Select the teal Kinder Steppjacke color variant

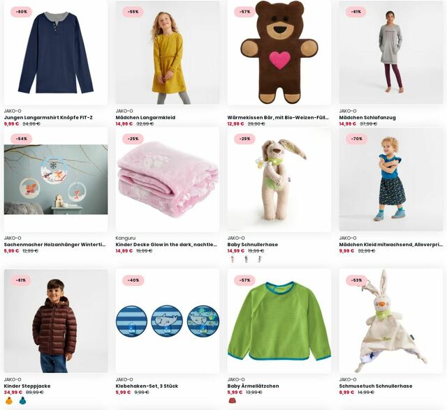click(x=22, y=401)
